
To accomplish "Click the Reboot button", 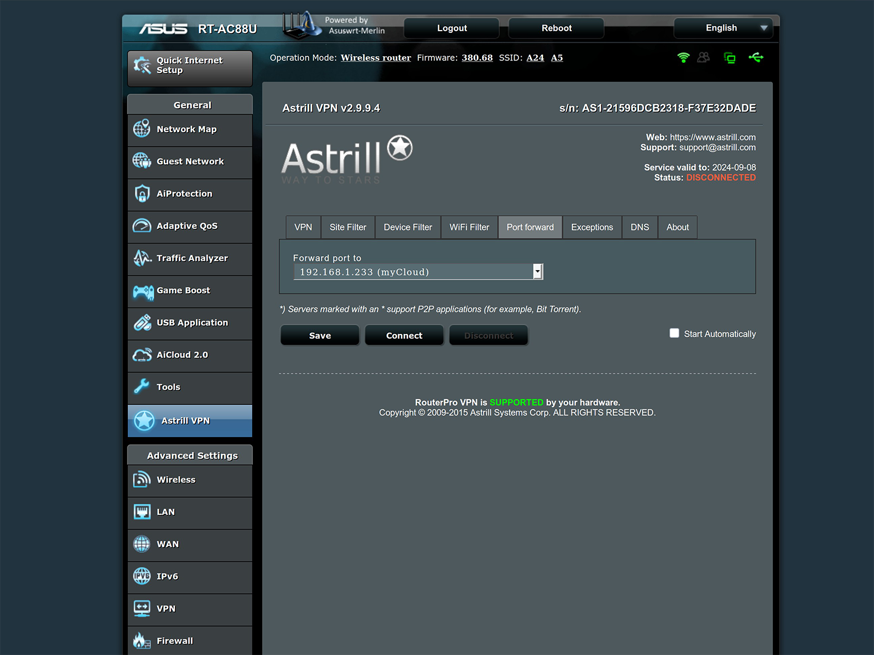I will coord(557,28).
